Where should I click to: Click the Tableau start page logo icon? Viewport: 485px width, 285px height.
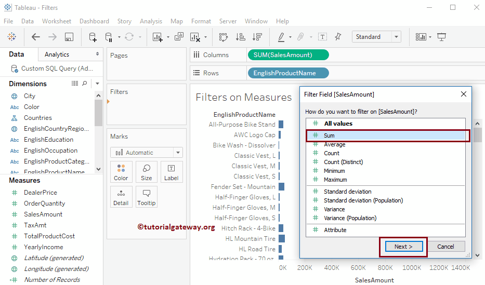(11, 37)
